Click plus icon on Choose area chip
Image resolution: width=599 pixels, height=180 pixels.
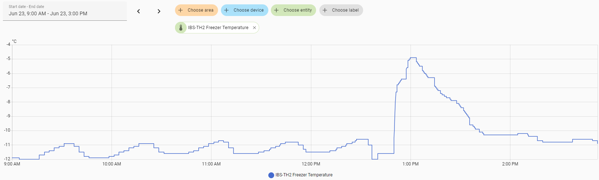click(180, 10)
